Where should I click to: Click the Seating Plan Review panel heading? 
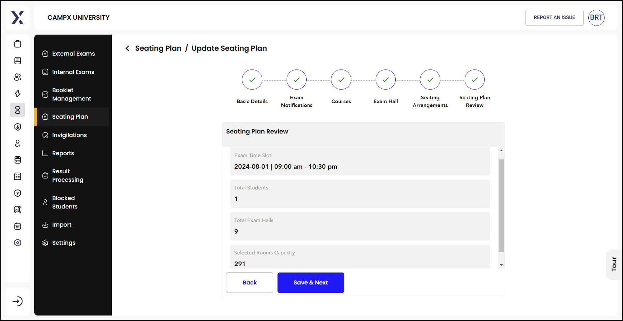point(257,132)
